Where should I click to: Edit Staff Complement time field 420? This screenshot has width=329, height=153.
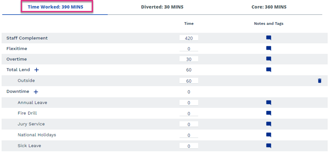coord(189,38)
